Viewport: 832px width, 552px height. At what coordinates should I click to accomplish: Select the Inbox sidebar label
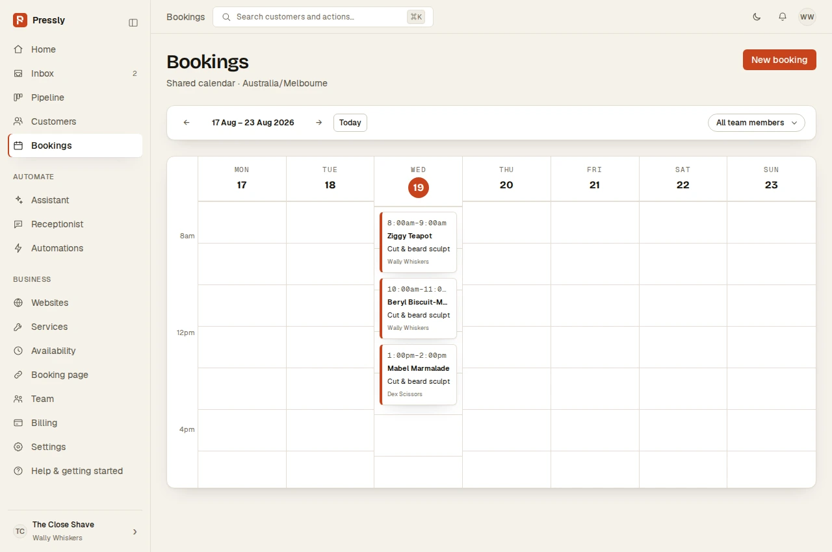tap(42, 73)
